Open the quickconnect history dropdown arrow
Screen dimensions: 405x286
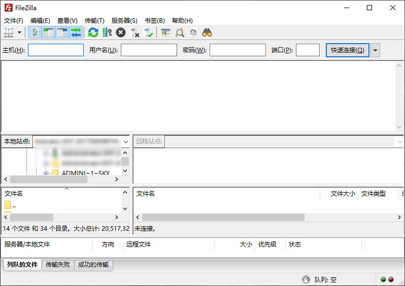click(375, 50)
